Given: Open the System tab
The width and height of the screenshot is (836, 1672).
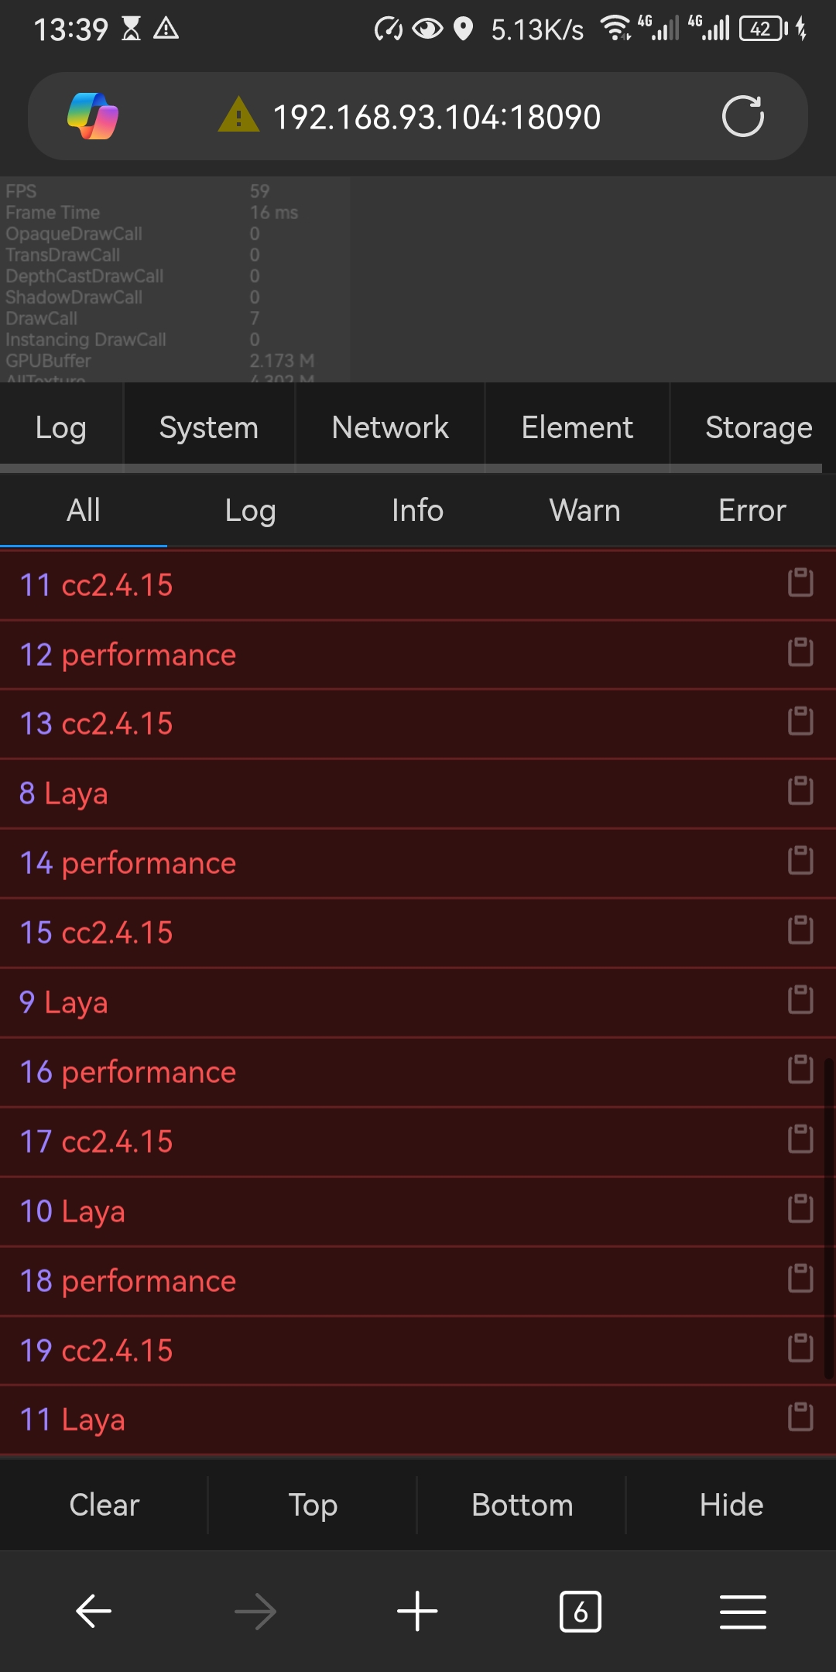Looking at the screenshot, I should (x=209, y=427).
